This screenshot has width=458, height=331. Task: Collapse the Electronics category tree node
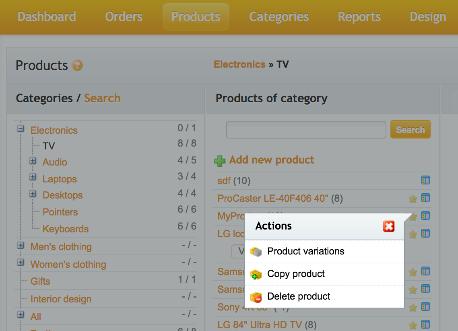coord(21,129)
